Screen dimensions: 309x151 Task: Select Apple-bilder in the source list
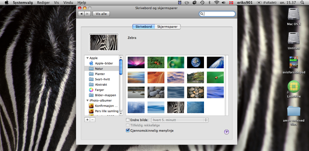pos(102,63)
